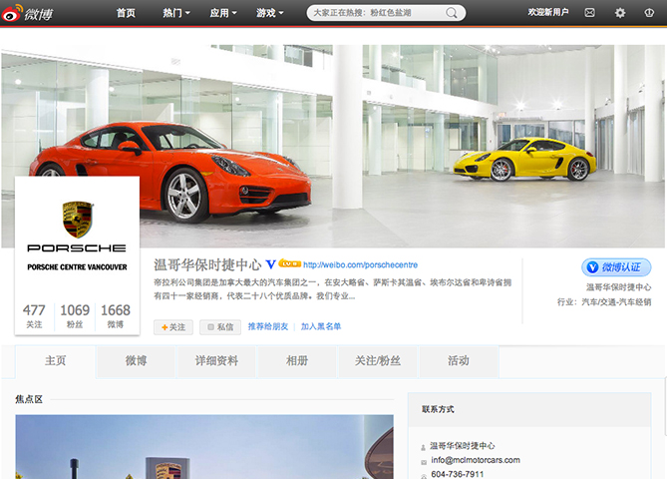This screenshot has height=479, width=667.
Task: Click the info@mclmotorcars.com email
Action: [x=476, y=460]
